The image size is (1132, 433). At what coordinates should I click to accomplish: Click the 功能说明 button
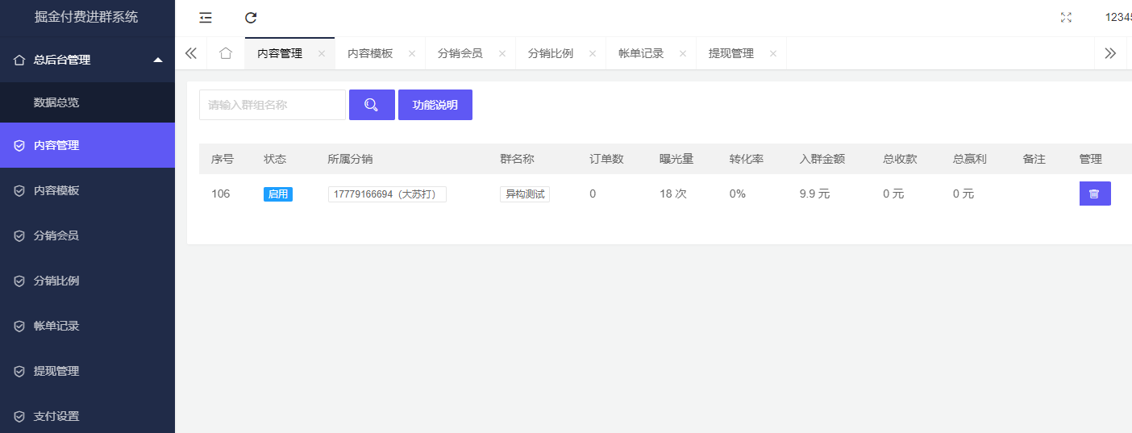(x=435, y=105)
